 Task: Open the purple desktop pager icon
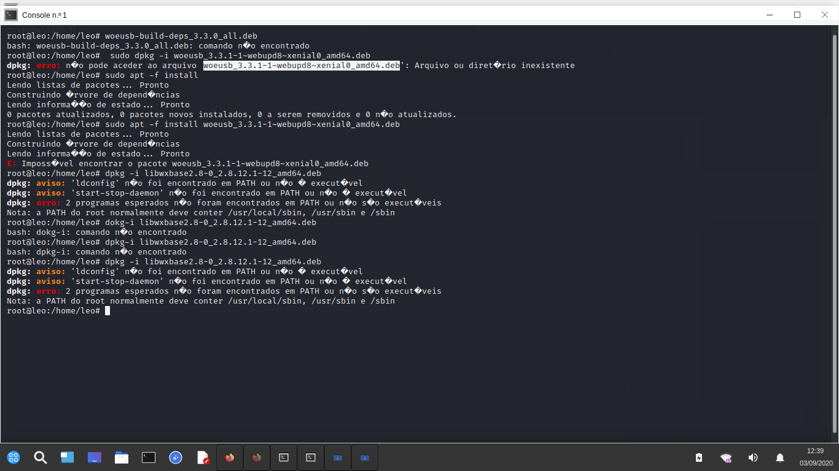tap(95, 458)
